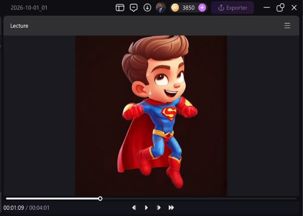This screenshot has width=303, height=216.
Task: Click total duration 00:04:01
Action: (39, 208)
